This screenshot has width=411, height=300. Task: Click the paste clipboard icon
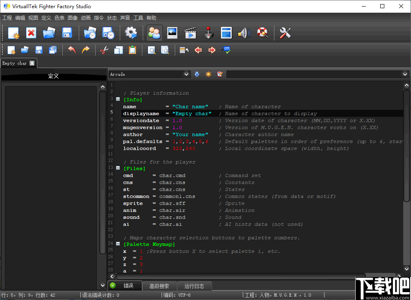132,50
